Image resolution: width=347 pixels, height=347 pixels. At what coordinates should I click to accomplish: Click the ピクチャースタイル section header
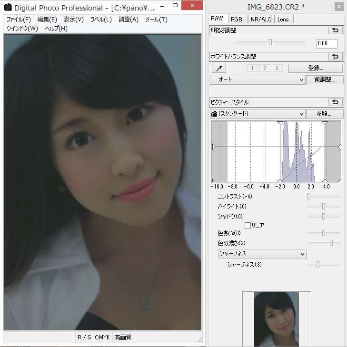point(276,102)
